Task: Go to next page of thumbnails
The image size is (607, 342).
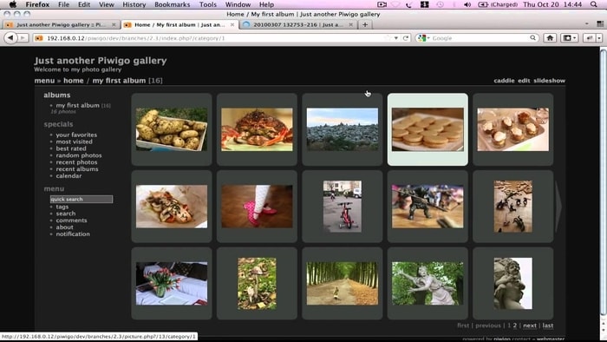Action: click(x=530, y=326)
